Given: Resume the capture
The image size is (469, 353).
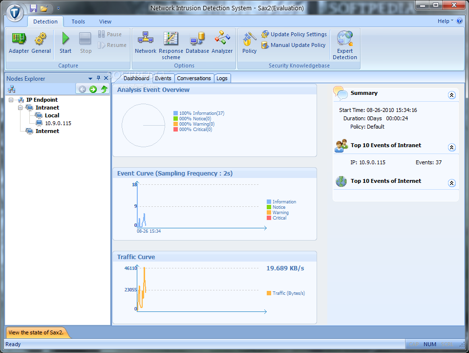Looking at the screenshot, I should [x=112, y=45].
